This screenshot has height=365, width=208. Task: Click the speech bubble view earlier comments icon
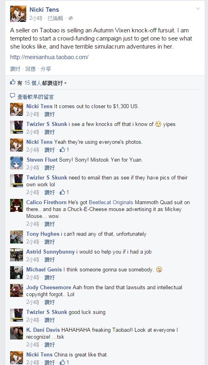[x=13, y=96]
